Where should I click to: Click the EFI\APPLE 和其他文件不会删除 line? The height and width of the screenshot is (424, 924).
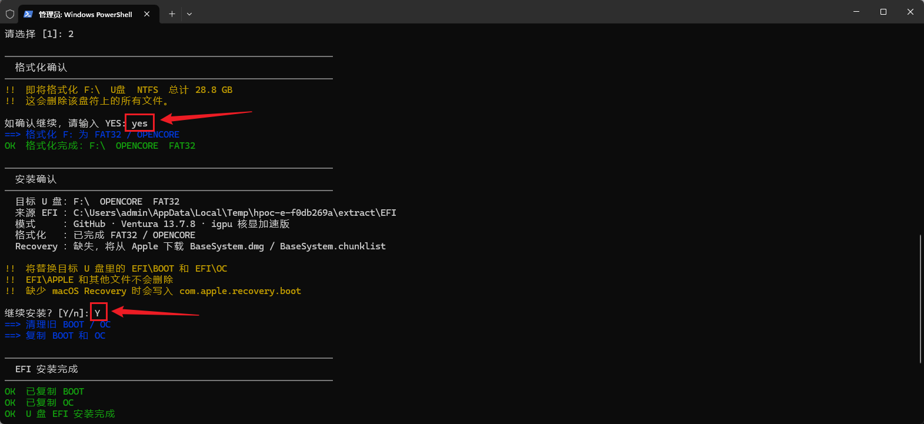click(89, 280)
